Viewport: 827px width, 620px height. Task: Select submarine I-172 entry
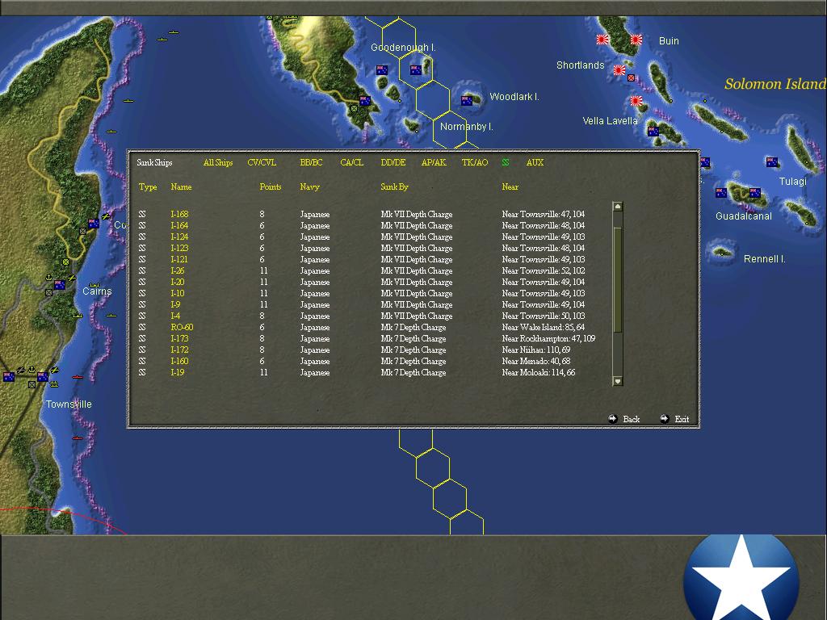(x=179, y=350)
